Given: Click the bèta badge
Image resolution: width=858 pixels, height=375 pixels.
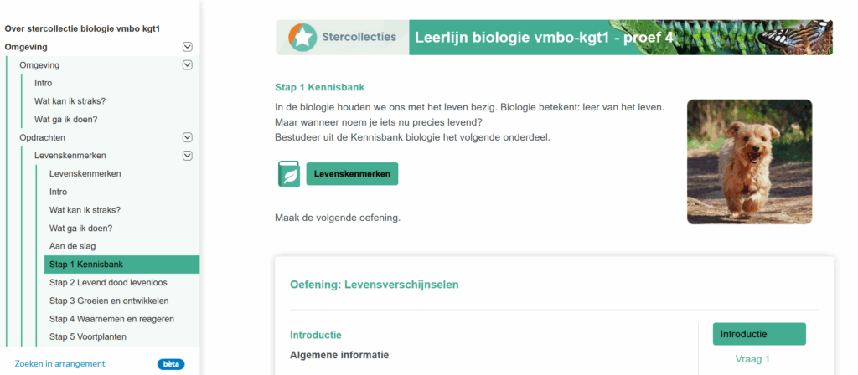Looking at the screenshot, I should pos(171,364).
